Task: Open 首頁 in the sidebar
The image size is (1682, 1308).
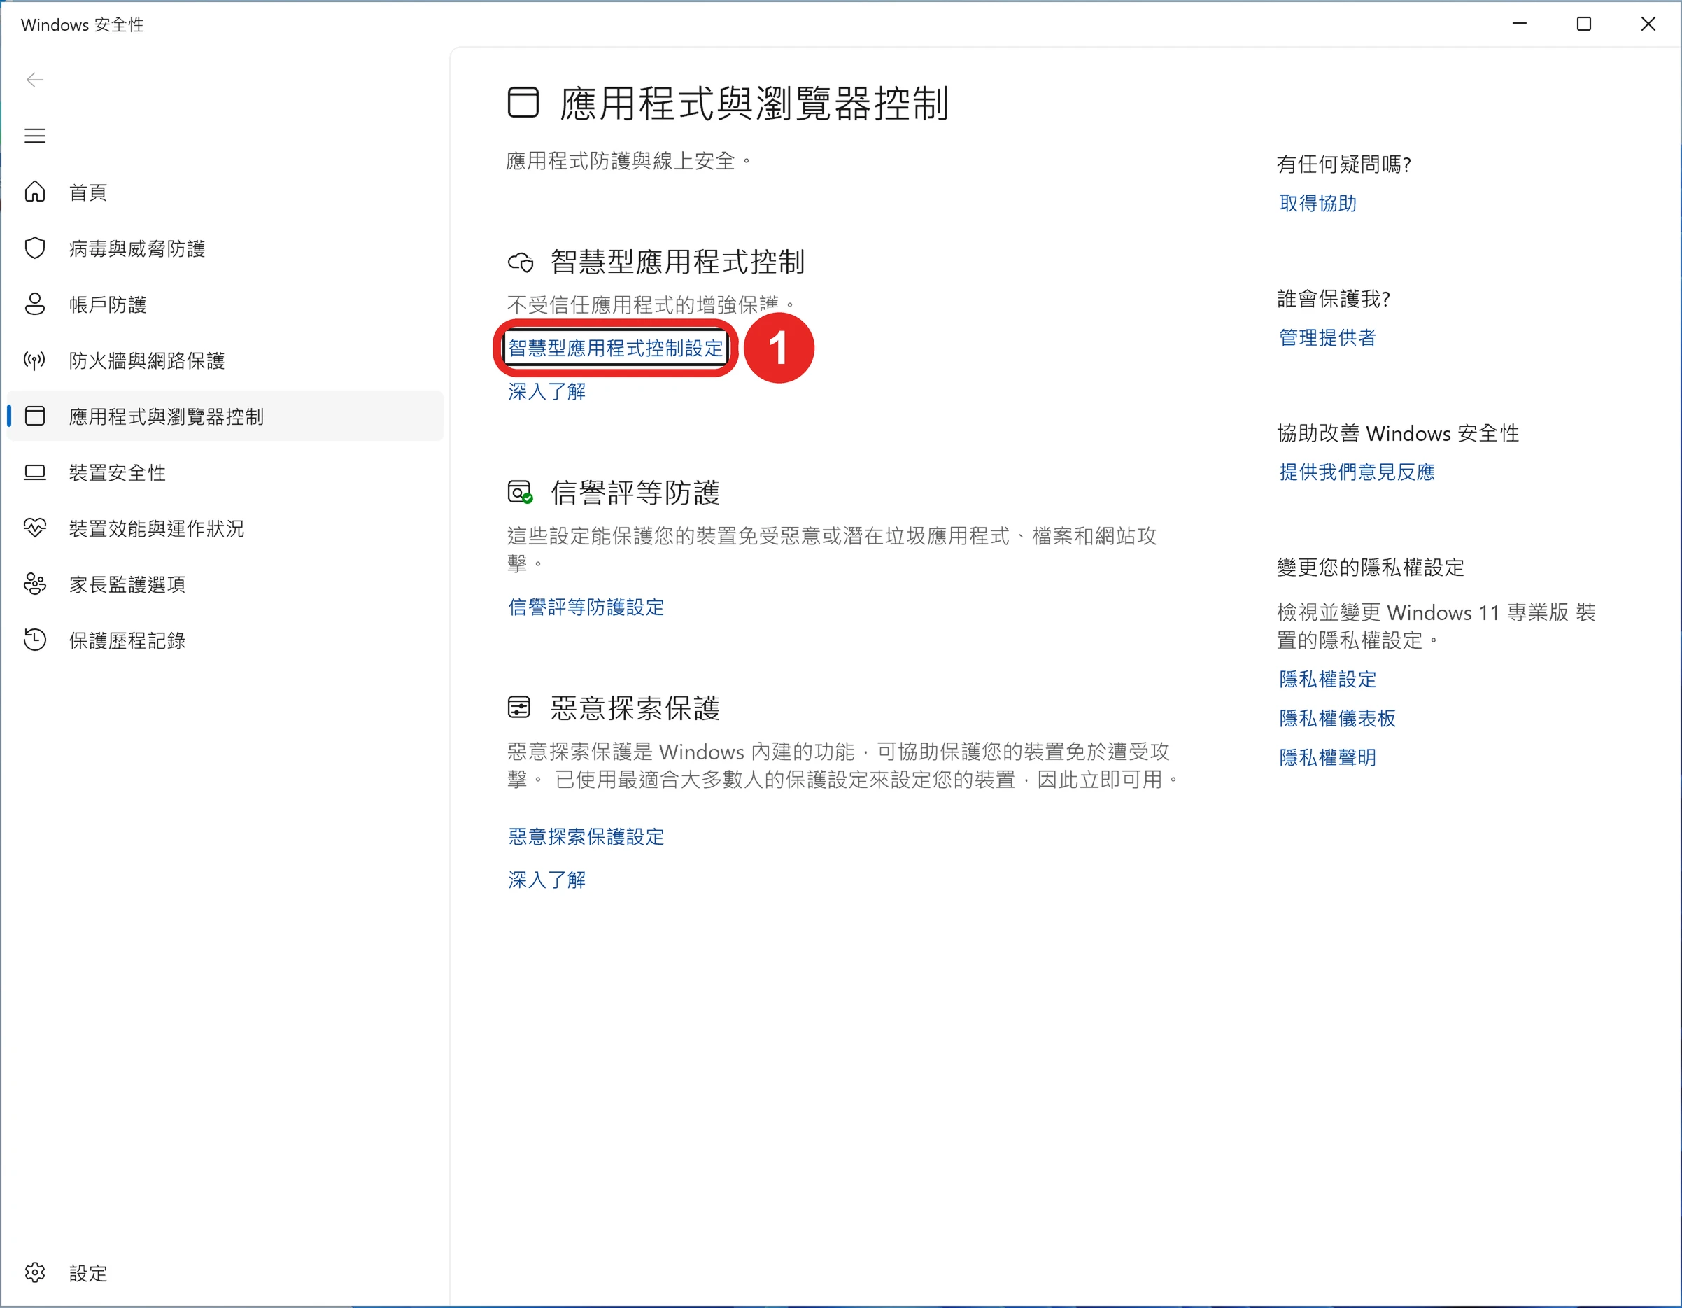Action: pos(87,192)
